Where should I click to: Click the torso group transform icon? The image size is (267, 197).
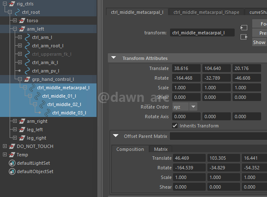[22, 21]
